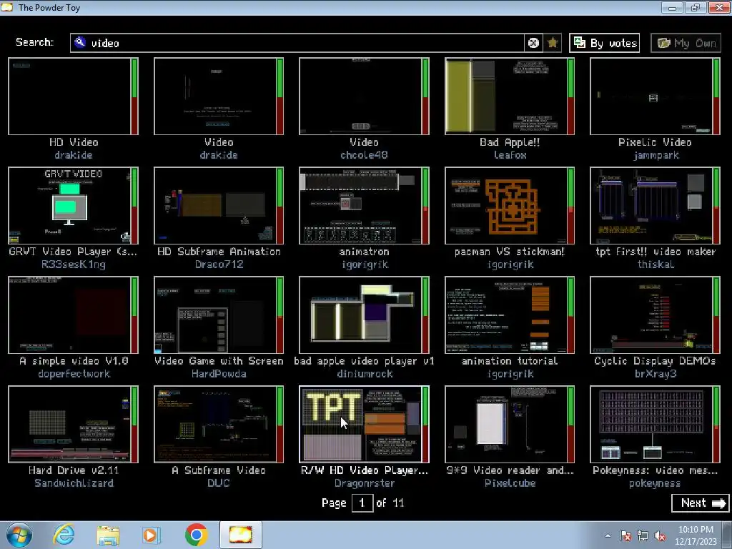Click author name leafox

(510, 155)
